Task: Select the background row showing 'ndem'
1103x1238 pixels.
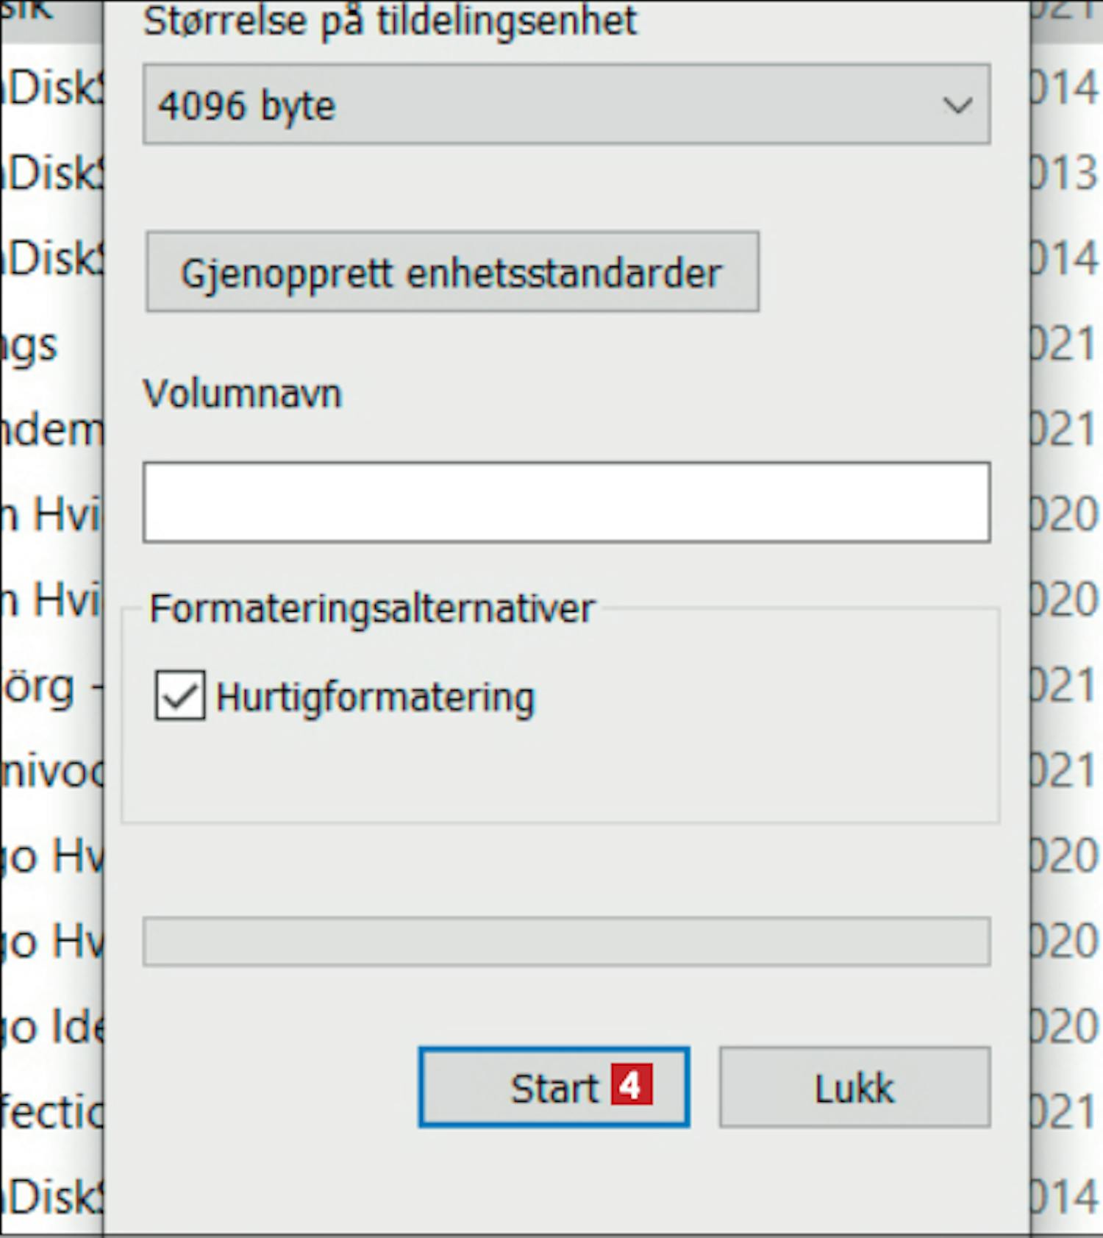Action: coord(51,430)
